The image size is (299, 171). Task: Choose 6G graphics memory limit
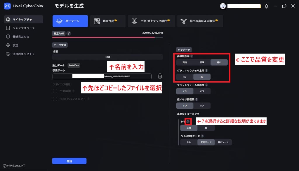point(185,77)
